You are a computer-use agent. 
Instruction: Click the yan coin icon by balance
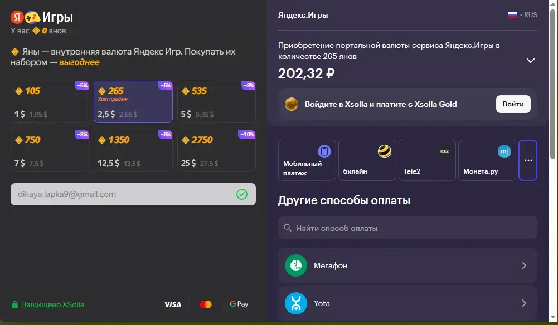pyautogui.click(x=36, y=31)
